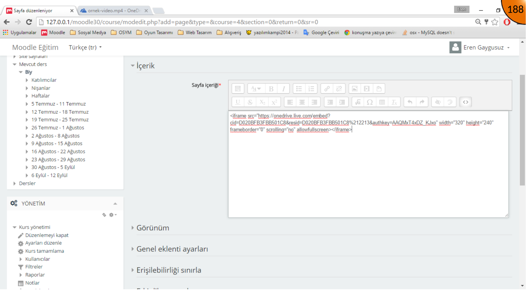The height and width of the screenshot is (295, 526).
Task: Click the insert media icon
Action: point(367,89)
